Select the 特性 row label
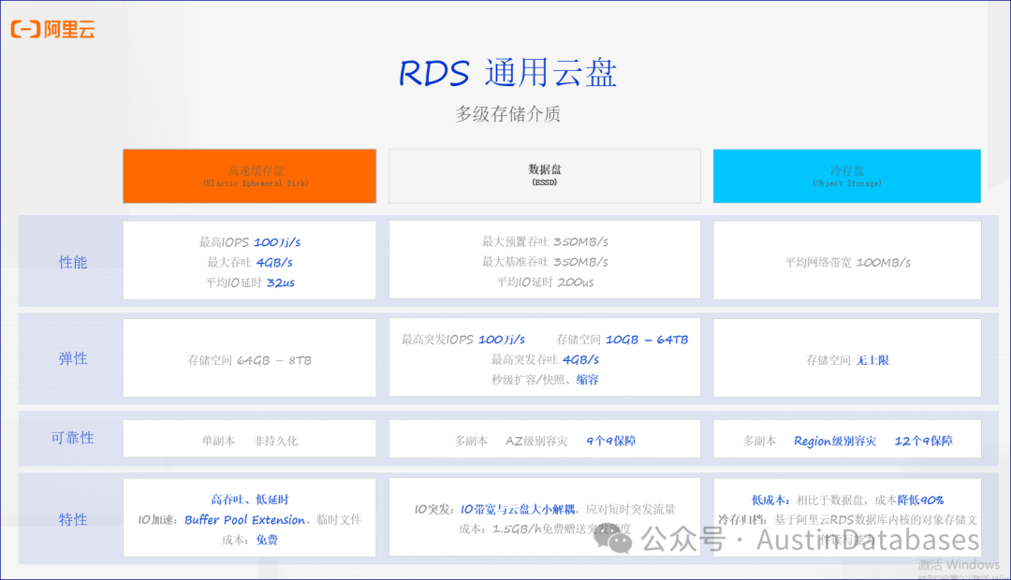The width and height of the screenshot is (1011, 580). click(73, 519)
